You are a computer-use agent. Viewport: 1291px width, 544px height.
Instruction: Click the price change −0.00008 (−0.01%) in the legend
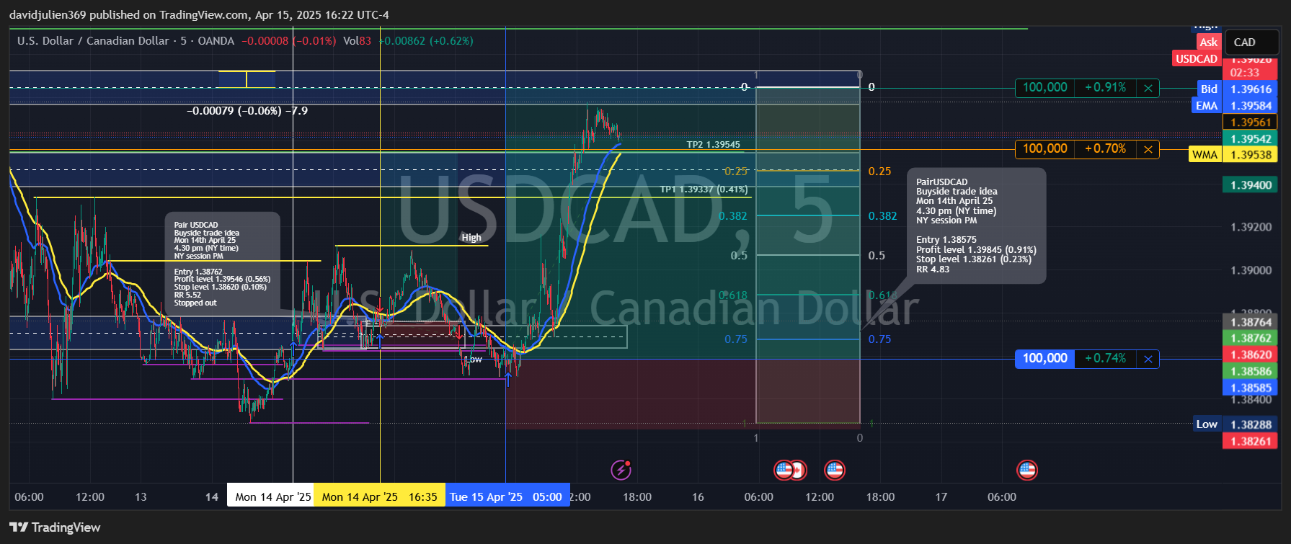coord(288,41)
